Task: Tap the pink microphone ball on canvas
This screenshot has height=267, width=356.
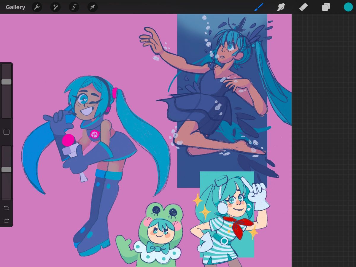Action: coord(68,140)
